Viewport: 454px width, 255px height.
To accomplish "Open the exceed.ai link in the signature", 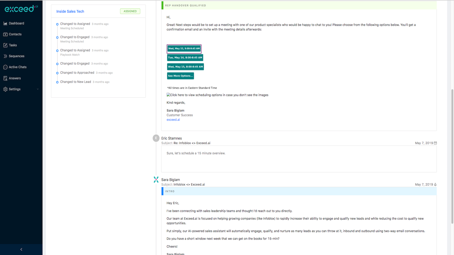I will 173,119.
